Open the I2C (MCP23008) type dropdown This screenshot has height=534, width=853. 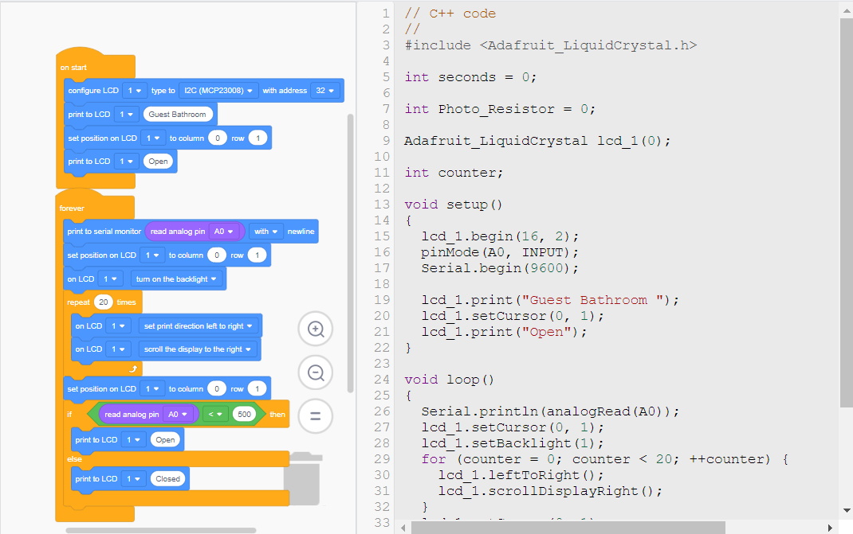tap(218, 91)
